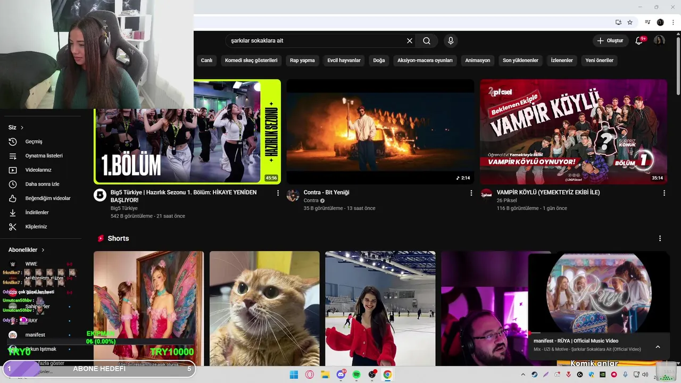681x383 pixels.
Task: Click the search magnifier button
Action: pyautogui.click(x=427, y=40)
